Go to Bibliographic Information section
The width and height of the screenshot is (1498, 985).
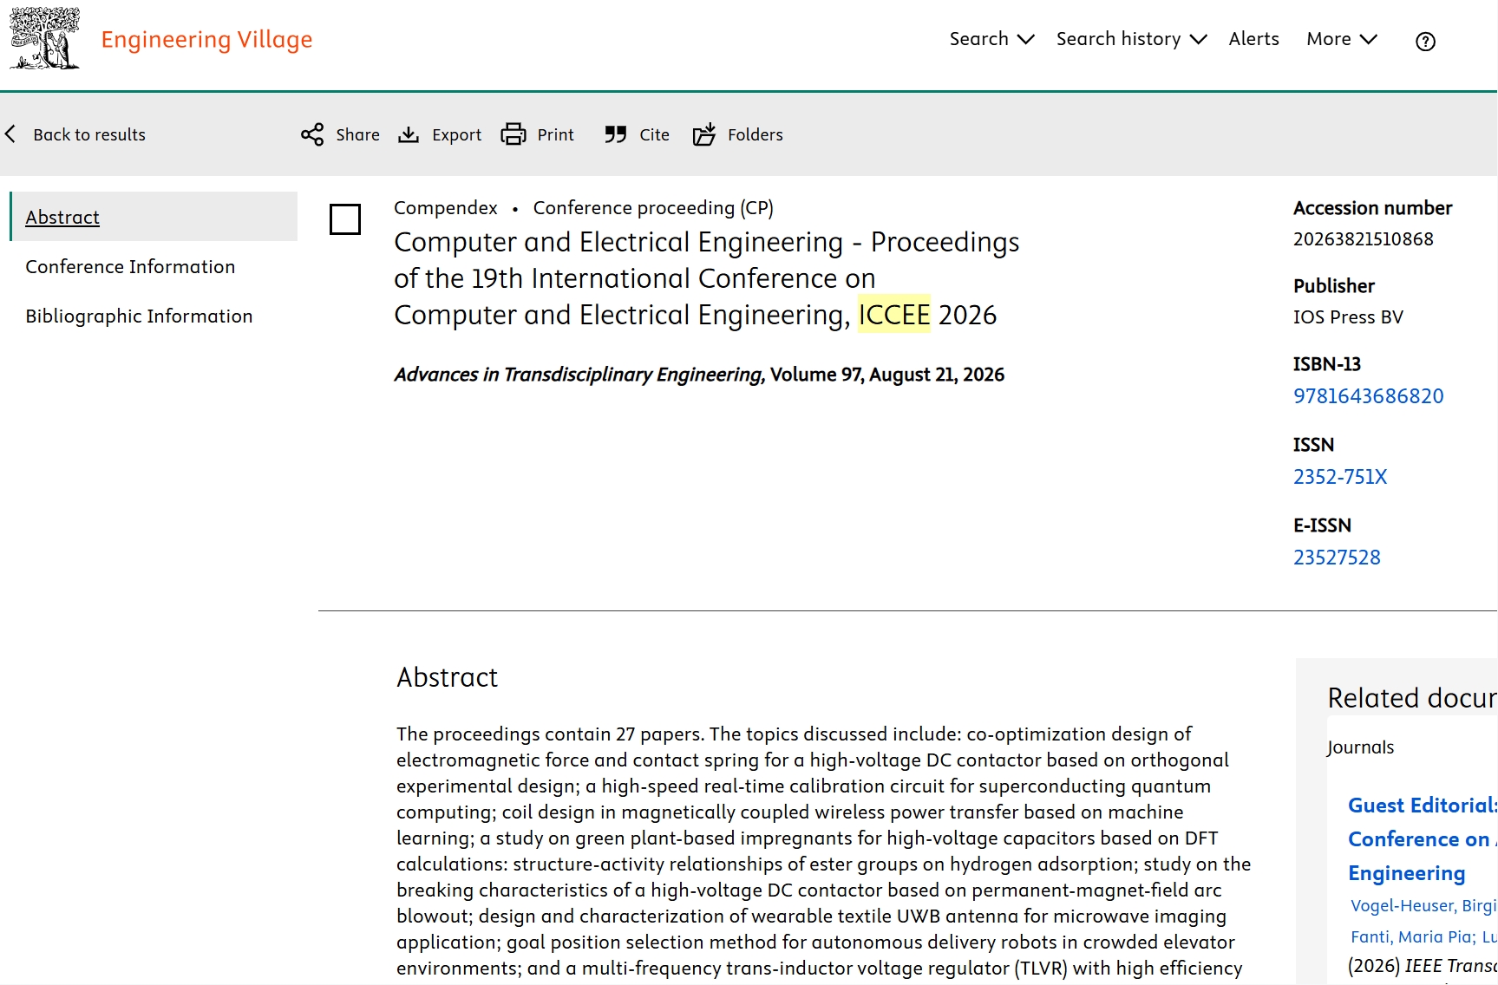click(139, 316)
